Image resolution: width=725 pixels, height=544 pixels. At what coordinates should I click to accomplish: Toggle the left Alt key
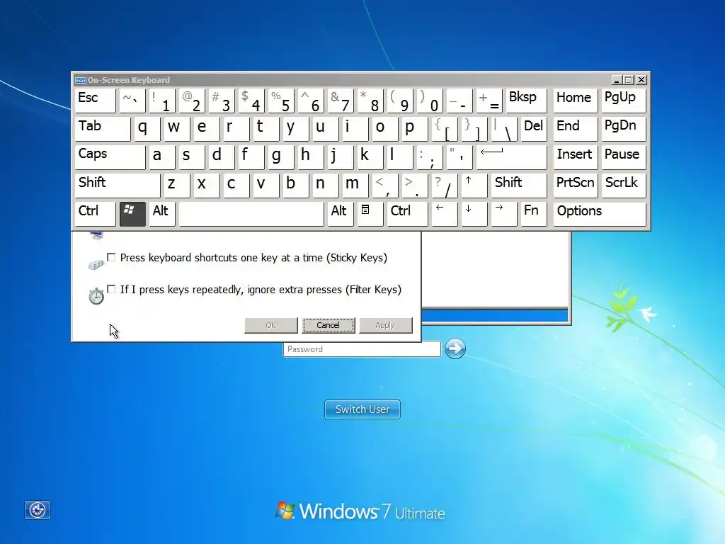pyautogui.click(x=162, y=214)
